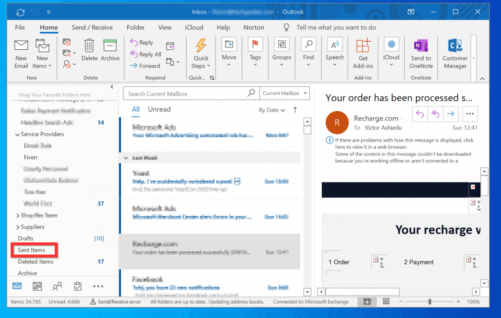Open the Move menu
Viewport: 501px width, 318px height.
[x=229, y=53]
